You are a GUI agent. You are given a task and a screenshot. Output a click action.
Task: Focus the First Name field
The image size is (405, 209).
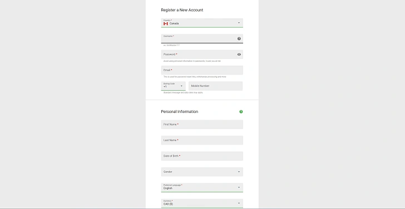click(x=202, y=125)
